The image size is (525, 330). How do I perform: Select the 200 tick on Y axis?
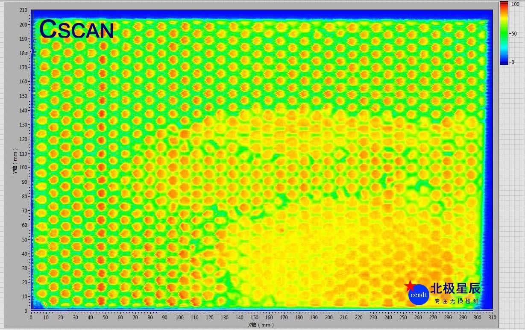(24, 24)
